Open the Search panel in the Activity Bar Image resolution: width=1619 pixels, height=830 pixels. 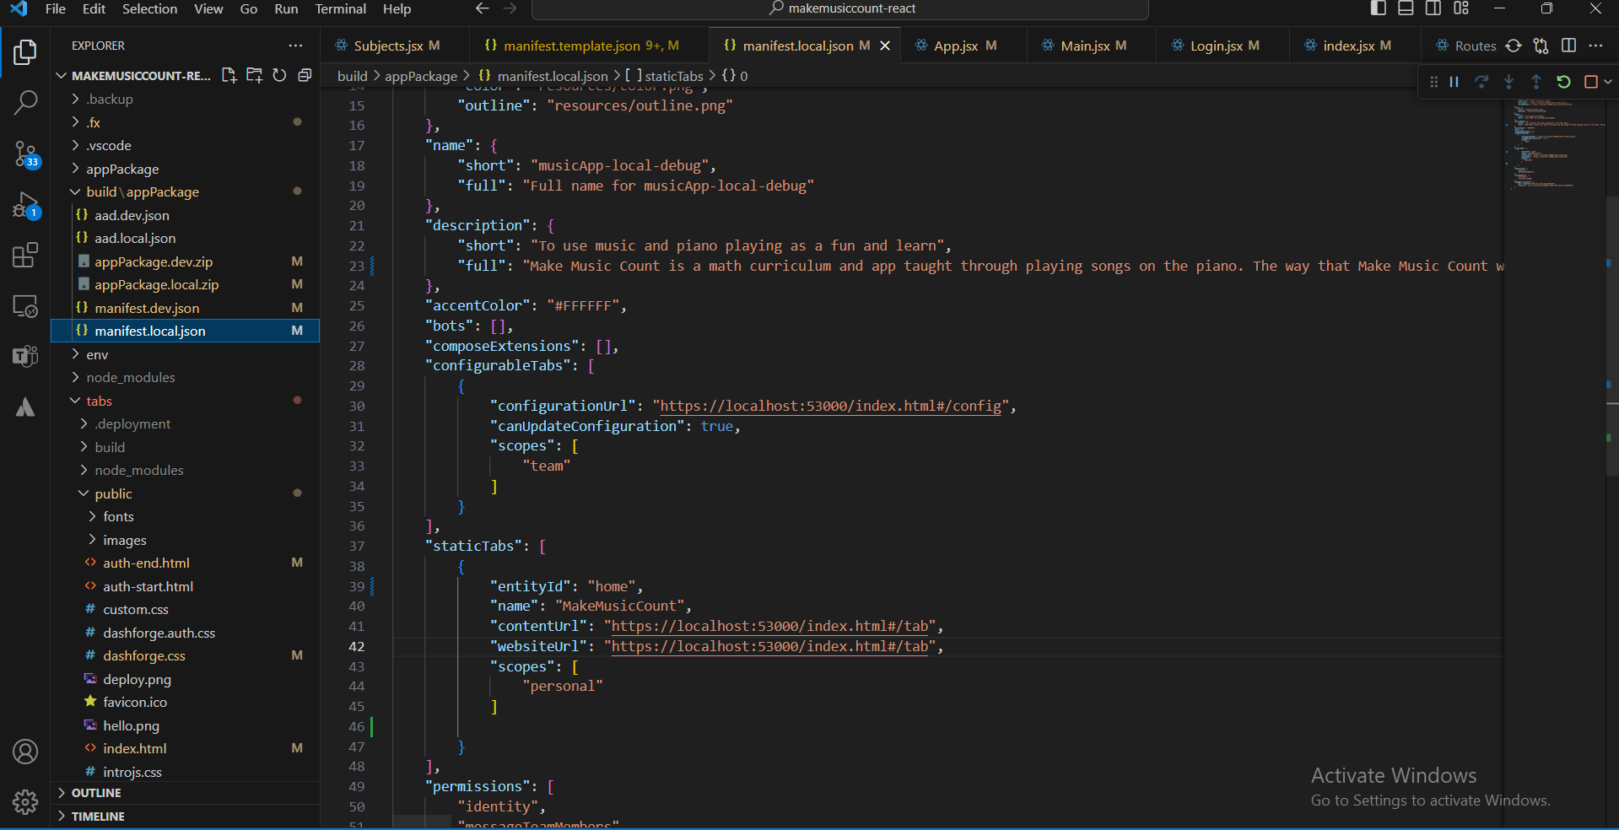pyautogui.click(x=25, y=102)
